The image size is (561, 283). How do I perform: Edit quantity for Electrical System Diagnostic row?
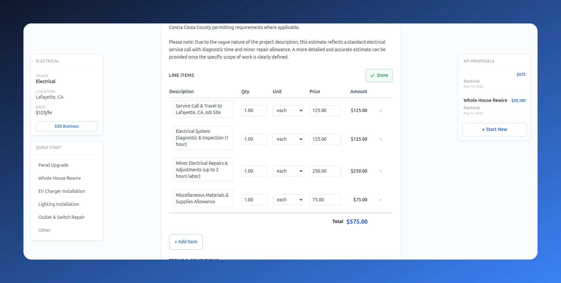254,139
